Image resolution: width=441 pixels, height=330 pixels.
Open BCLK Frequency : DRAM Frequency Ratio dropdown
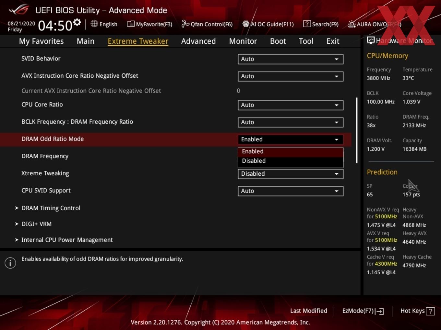click(x=291, y=122)
